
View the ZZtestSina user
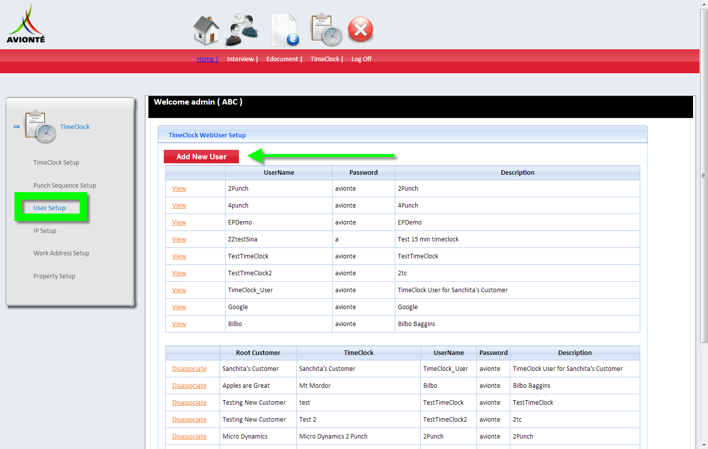(x=179, y=239)
